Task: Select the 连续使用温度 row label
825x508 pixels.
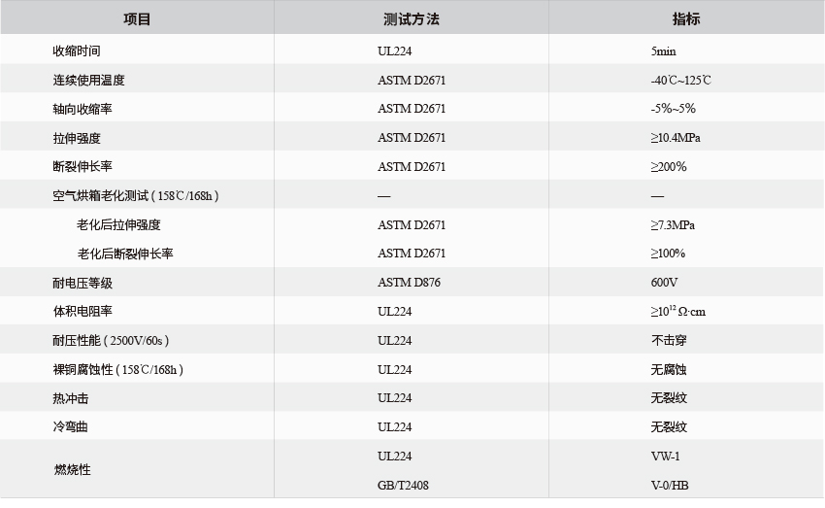Action: [89, 80]
